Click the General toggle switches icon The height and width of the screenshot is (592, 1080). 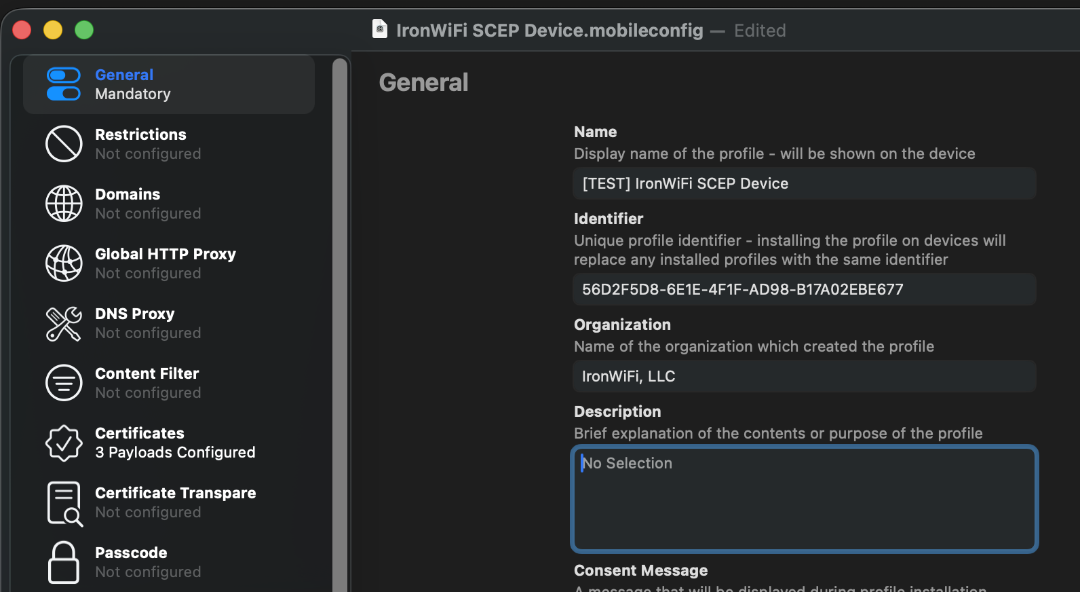pos(64,84)
